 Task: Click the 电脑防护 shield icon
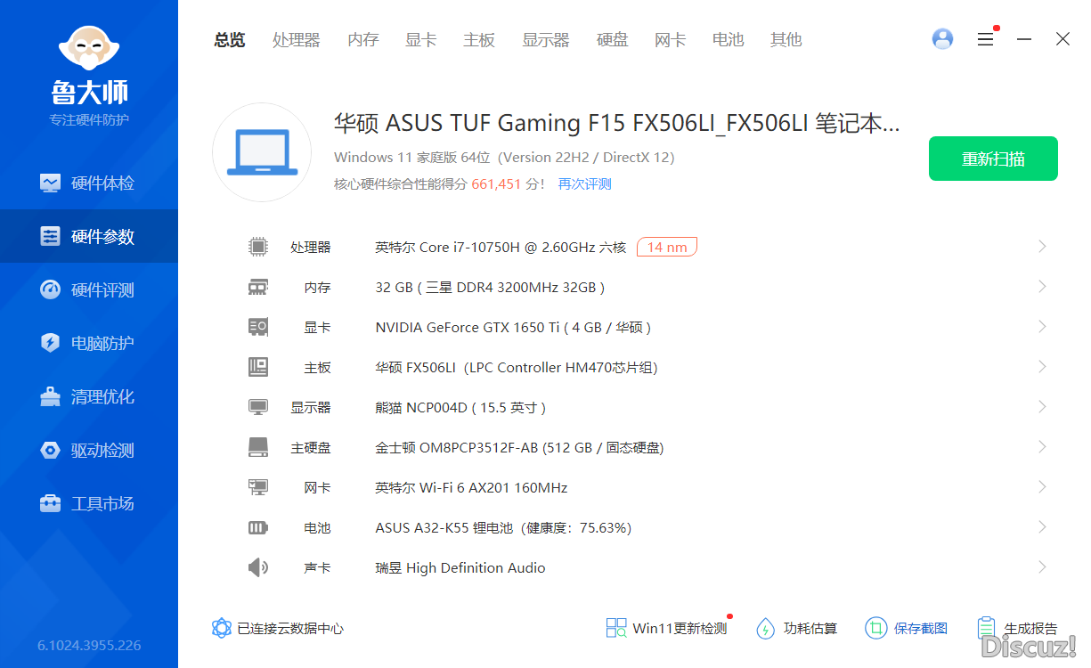coord(50,343)
